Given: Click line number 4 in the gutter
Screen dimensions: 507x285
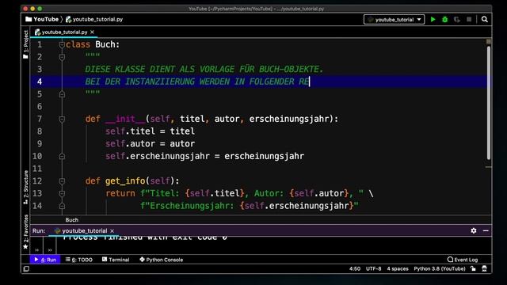Looking at the screenshot, I should 40,82.
